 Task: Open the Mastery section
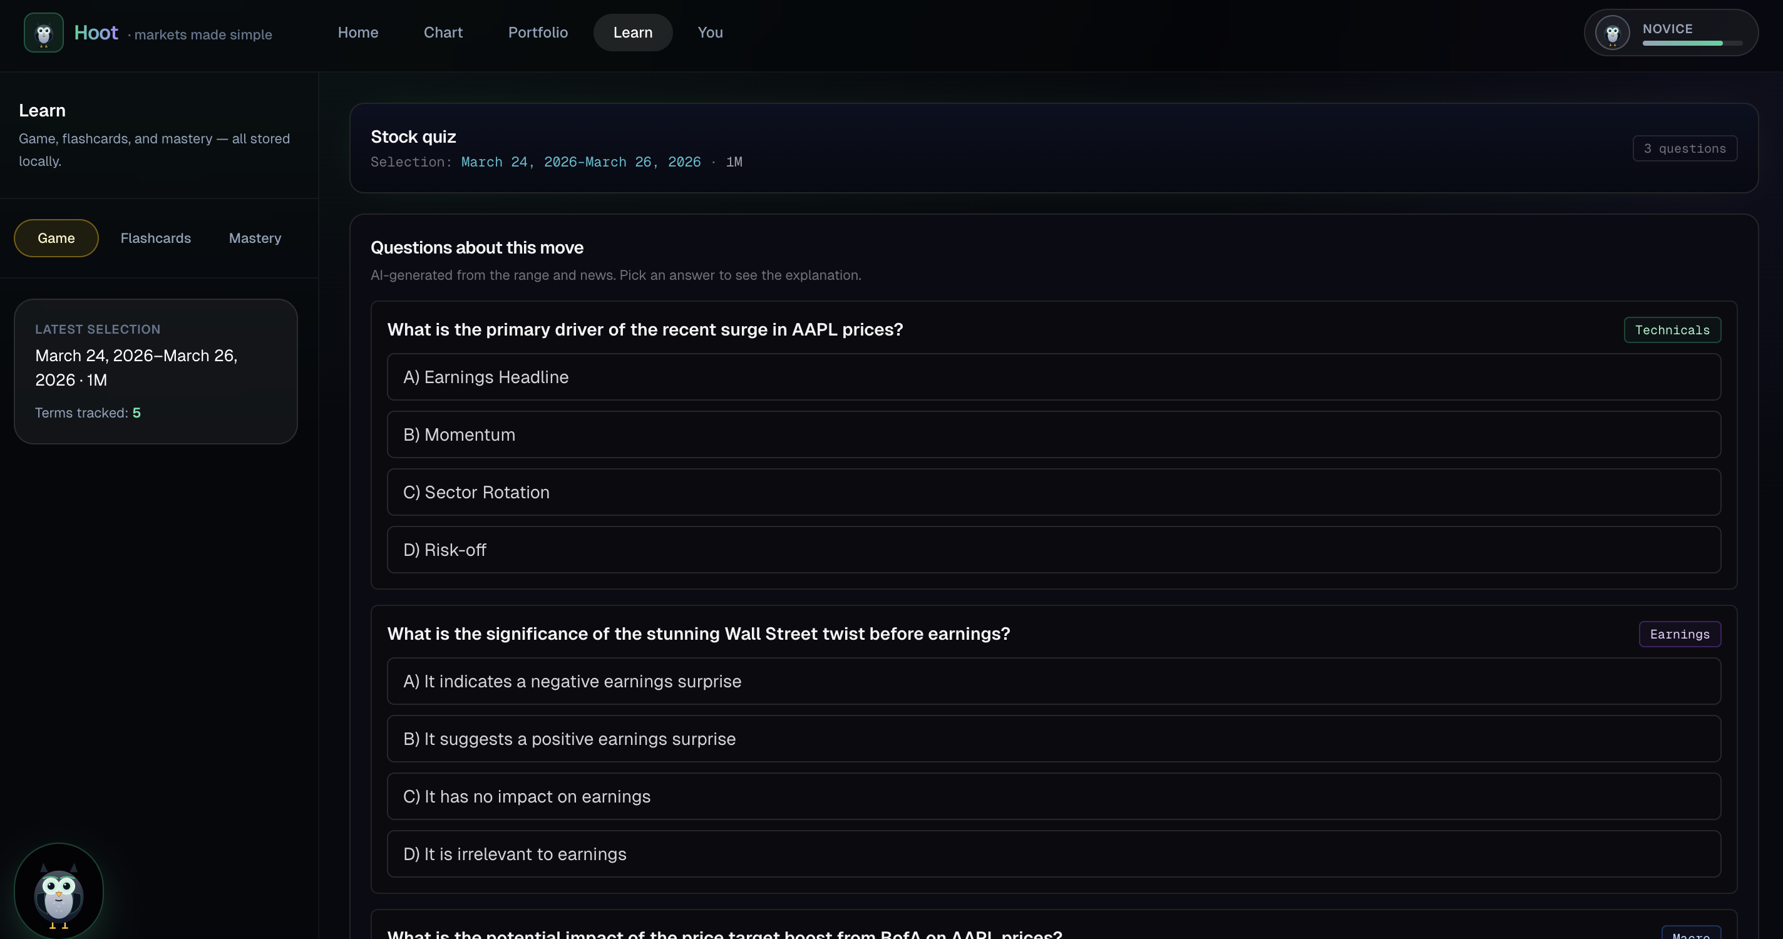[x=255, y=238]
